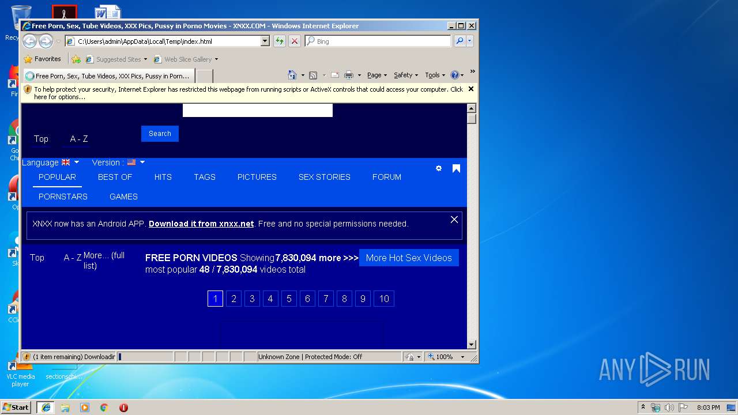Stop loading with the red X icon
This screenshot has width=738, height=415.
coord(294,41)
